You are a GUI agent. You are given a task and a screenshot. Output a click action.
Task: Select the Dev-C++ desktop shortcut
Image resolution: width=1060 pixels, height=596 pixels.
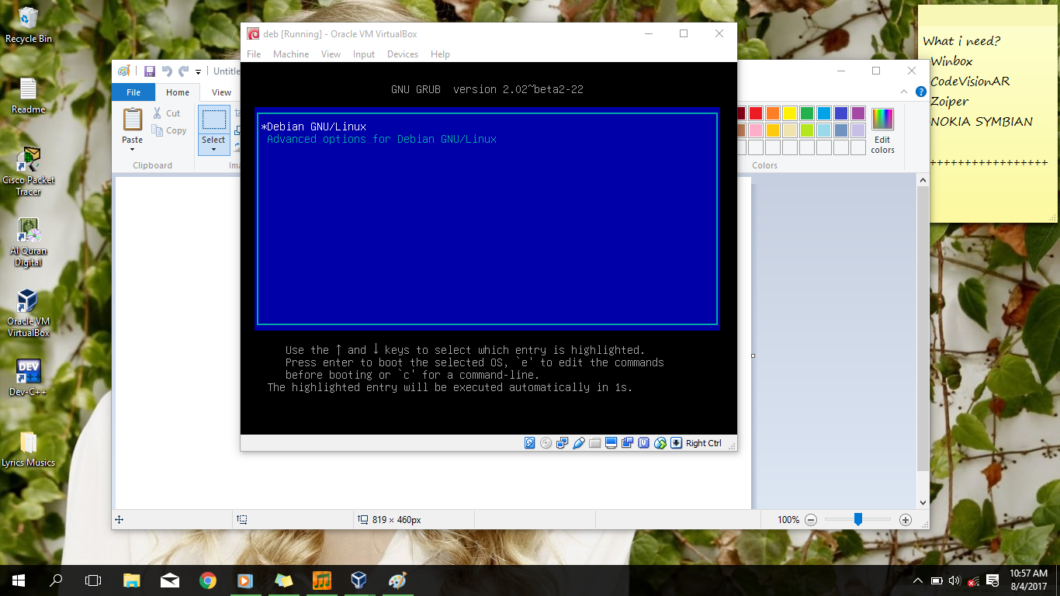coord(28,378)
